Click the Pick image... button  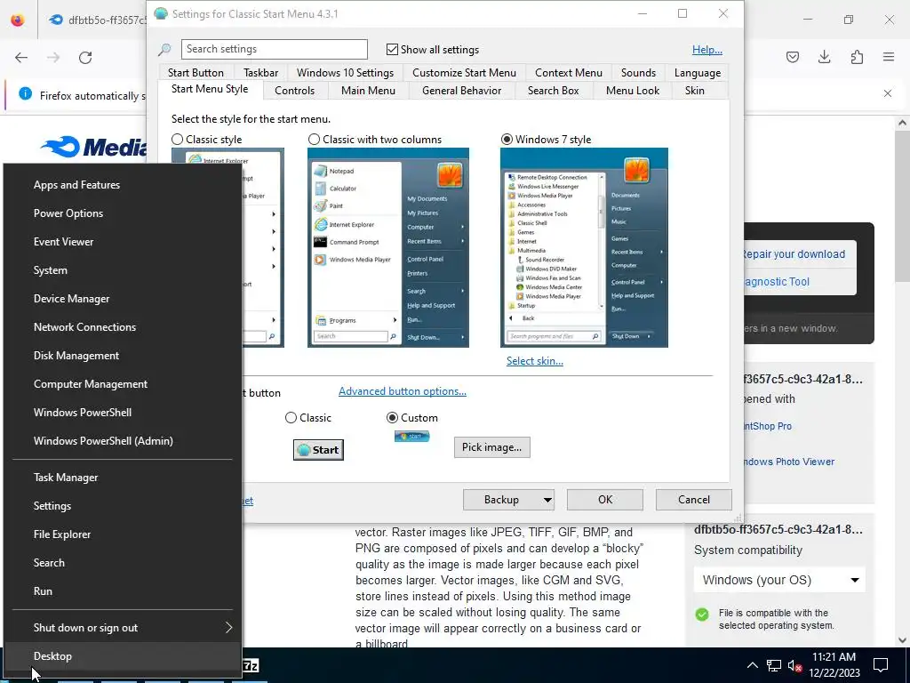[491, 447]
